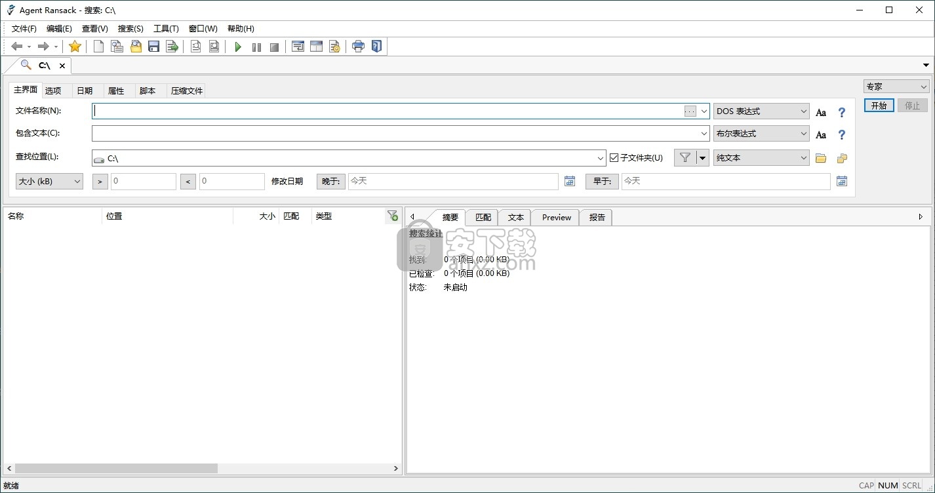Click the back navigation arrow
This screenshot has height=493, width=935.
17,47
